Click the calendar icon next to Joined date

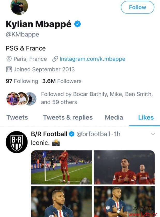coord(9,69)
